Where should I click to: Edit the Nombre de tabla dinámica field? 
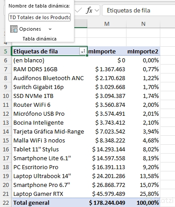[x=40, y=17]
